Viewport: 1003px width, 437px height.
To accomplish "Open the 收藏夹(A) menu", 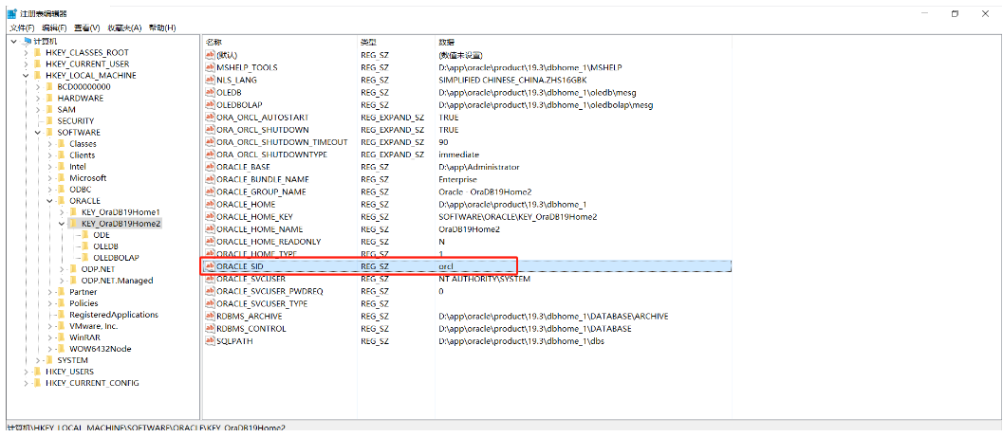I will pos(124,28).
